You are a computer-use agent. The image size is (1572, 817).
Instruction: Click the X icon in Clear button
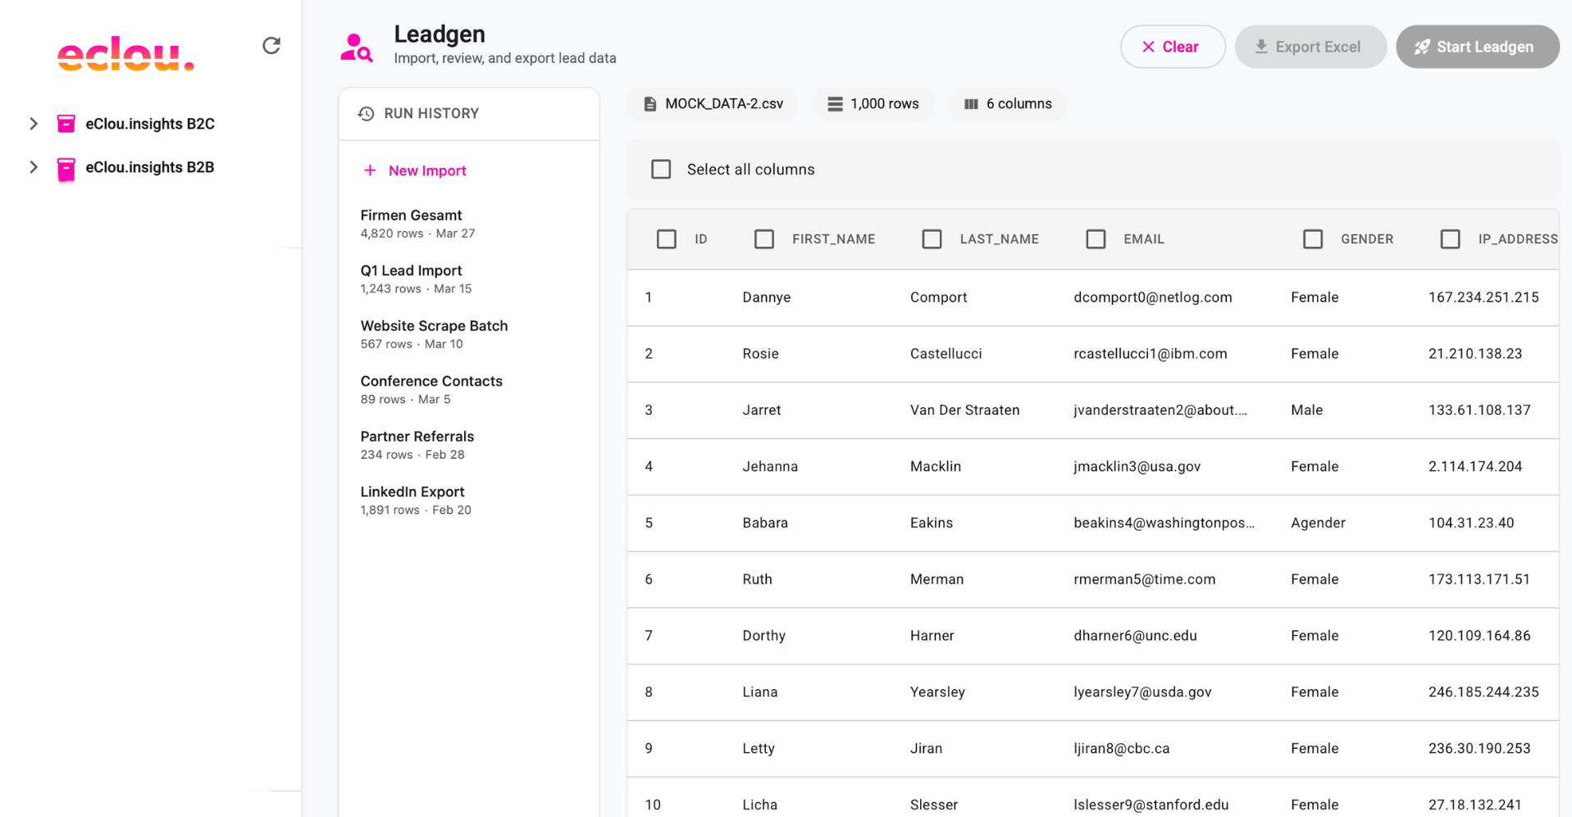pyautogui.click(x=1148, y=47)
